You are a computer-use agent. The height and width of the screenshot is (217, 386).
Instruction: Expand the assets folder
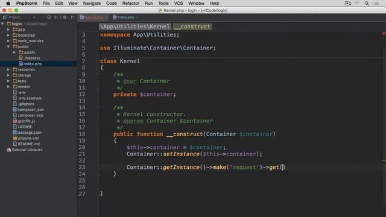point(14,52)
